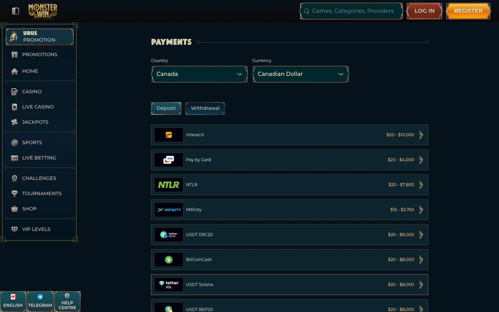Image resolution: width=499 pixels, height=312 pixels.
Task: Click the Home house icon
Action: point(15,71)
